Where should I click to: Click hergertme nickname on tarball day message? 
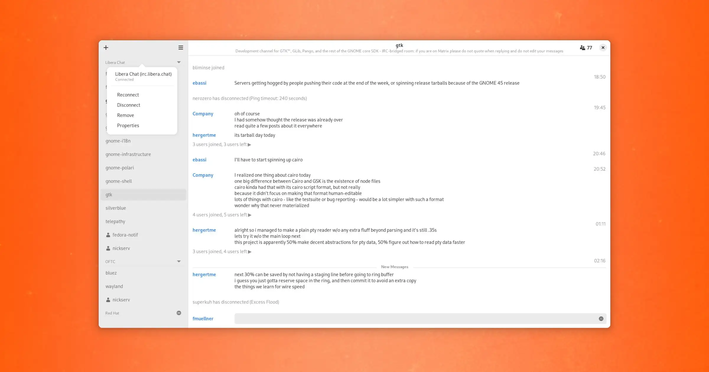204,135
